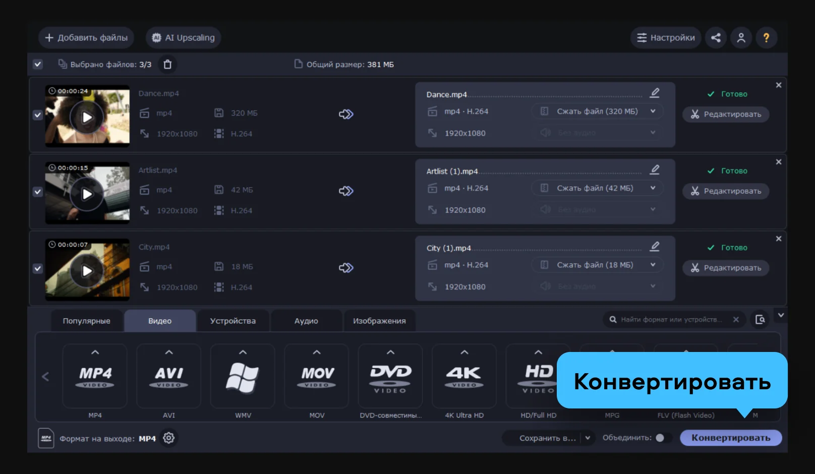Open output format settings gear icon
Image resolution: width=815 pixels, height=474 pixels.
click(x=169, y=438)
